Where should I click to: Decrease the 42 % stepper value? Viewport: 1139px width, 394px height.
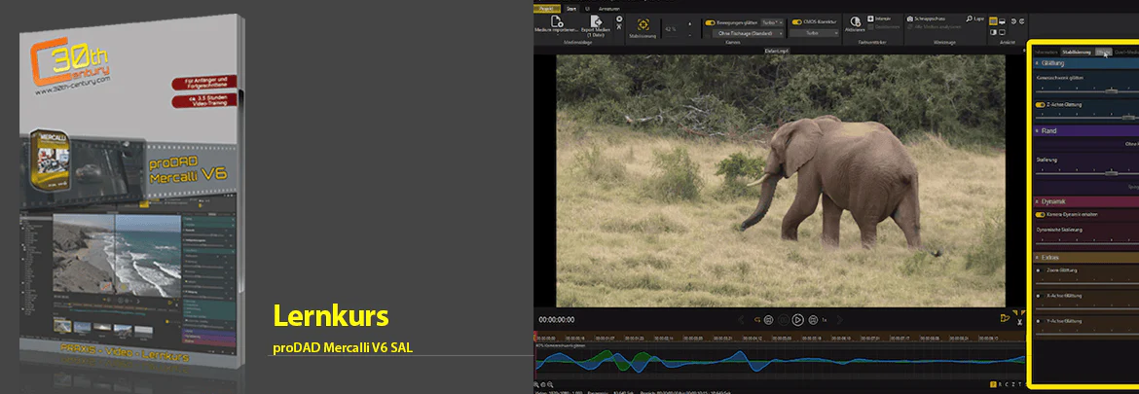pyautogui.click(x=690, y=36)
